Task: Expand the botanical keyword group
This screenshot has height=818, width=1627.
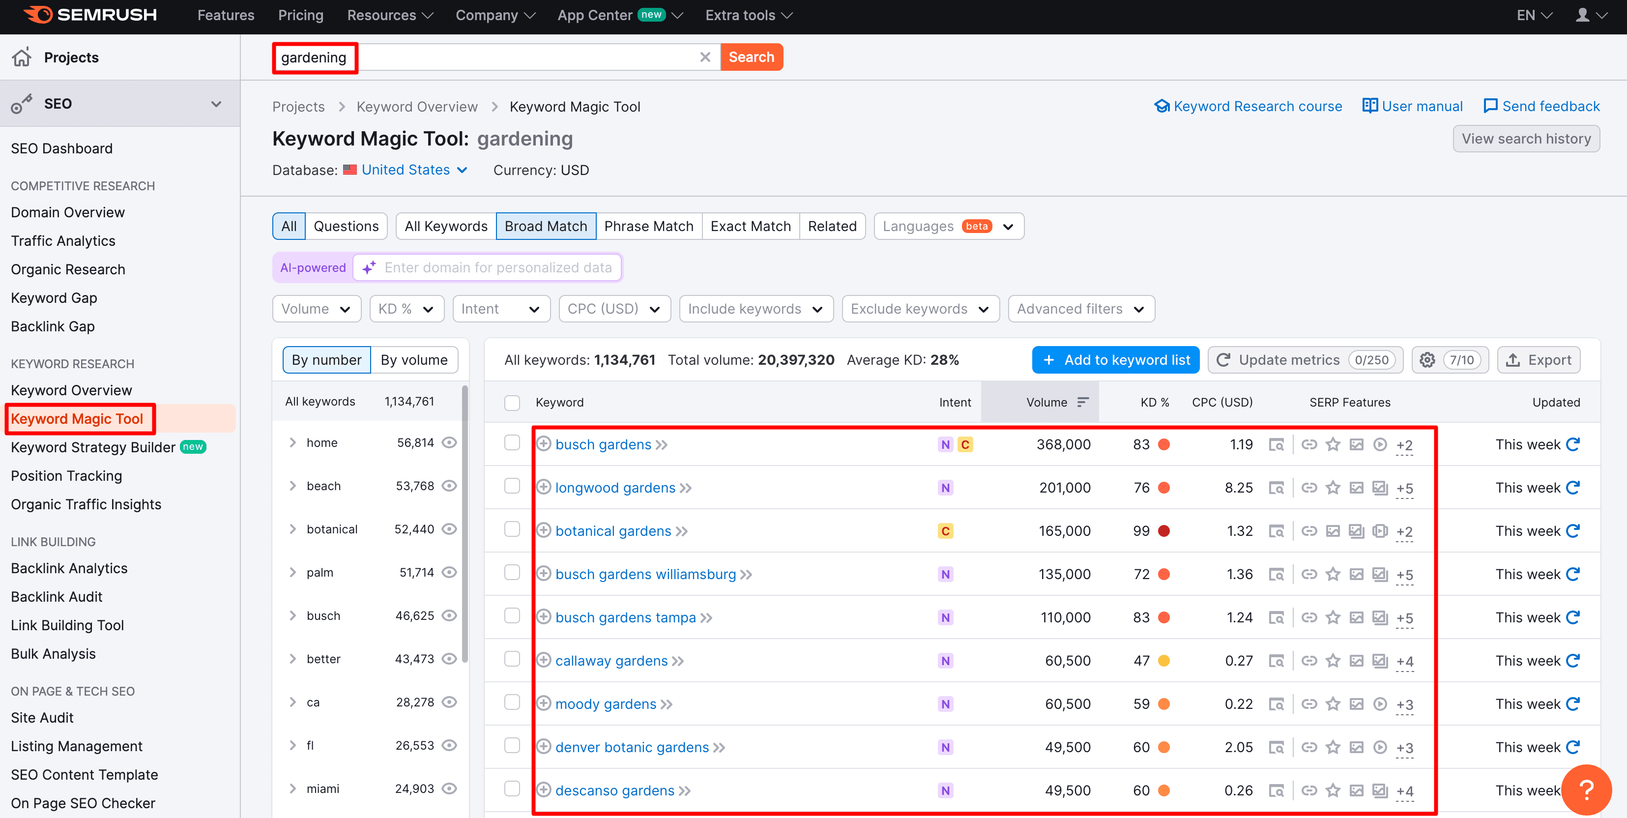Action: coord(292,529)
